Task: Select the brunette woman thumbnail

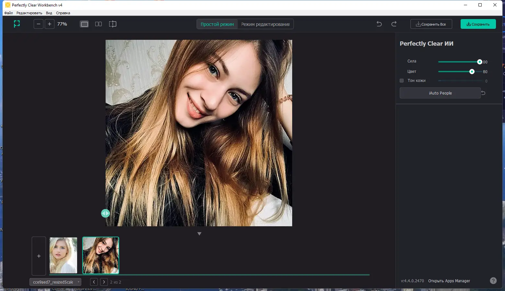Action: tap(101, 255)
